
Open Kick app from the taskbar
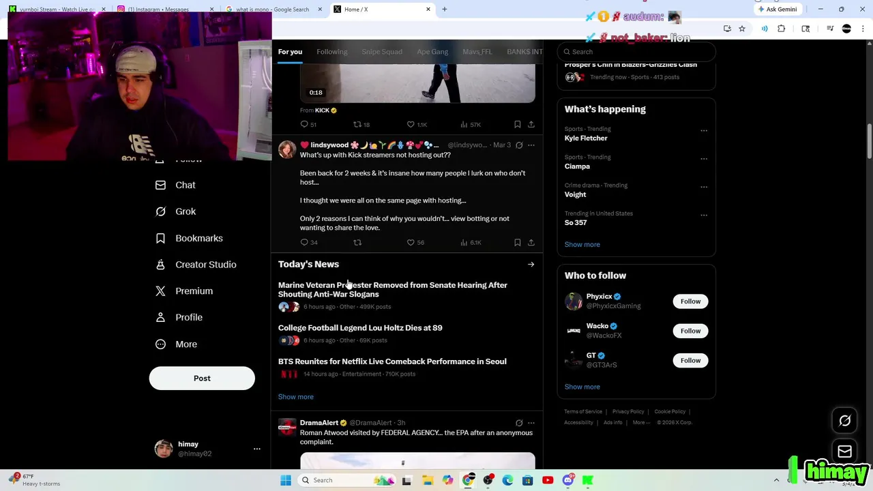pyautogui.click(x=587, y=480)
